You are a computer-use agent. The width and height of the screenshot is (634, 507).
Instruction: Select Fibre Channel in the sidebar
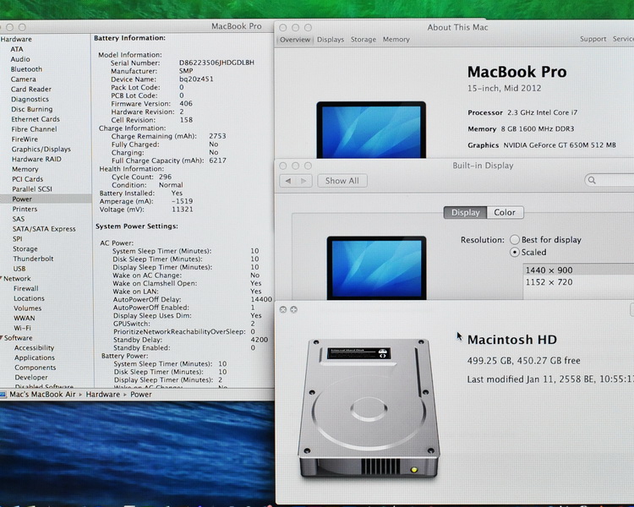tap(35, 129)
